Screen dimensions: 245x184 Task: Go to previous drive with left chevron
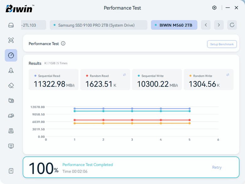[x=206, y=25]
